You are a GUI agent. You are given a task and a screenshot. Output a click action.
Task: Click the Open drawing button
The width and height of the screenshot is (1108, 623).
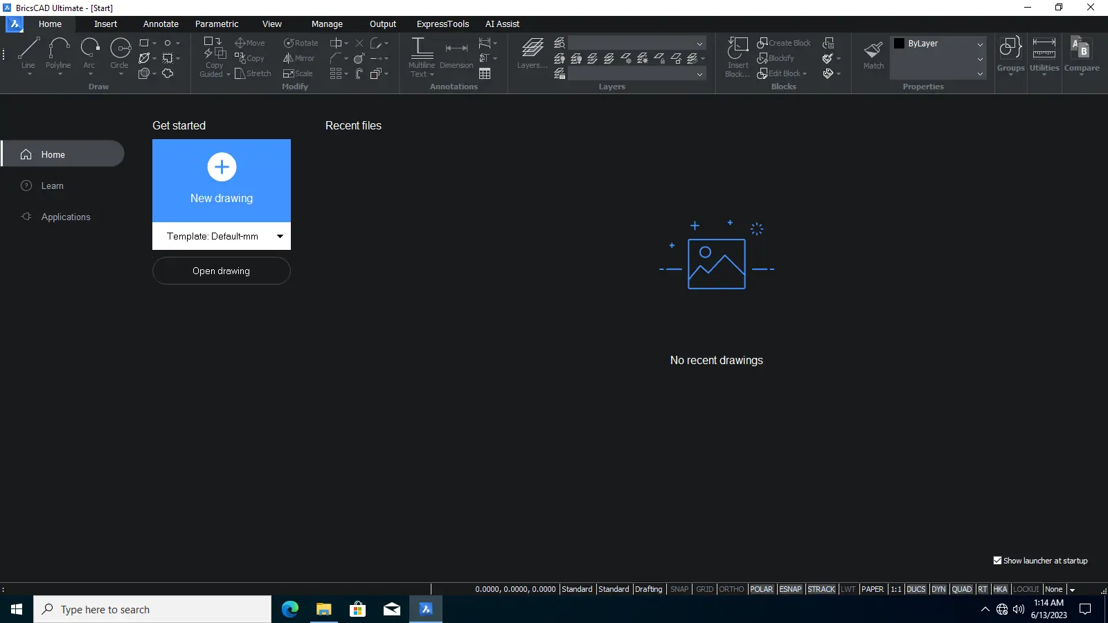222,271
